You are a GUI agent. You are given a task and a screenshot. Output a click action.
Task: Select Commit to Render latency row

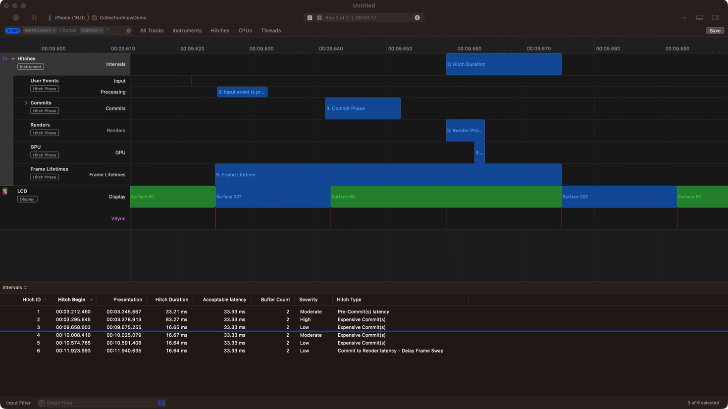364,351
